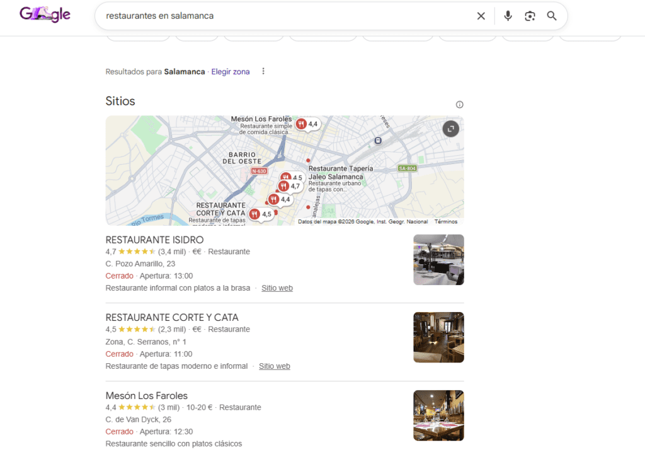Click the info icon beside Sitios heading

coord(460,104)
